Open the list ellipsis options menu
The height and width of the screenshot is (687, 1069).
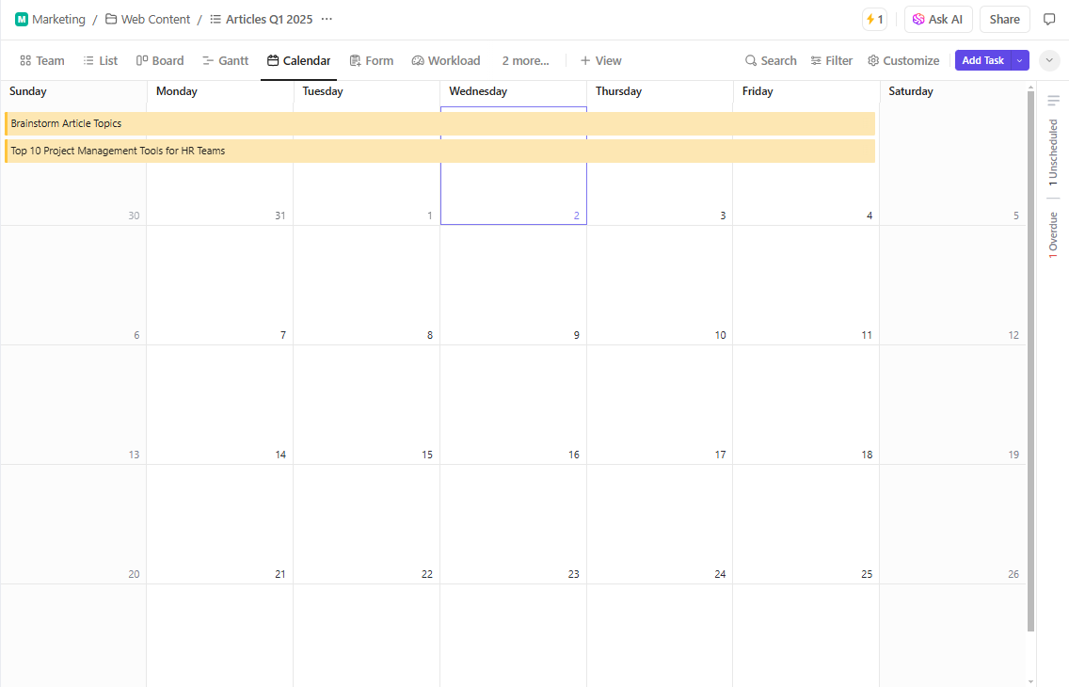point(327,19)
